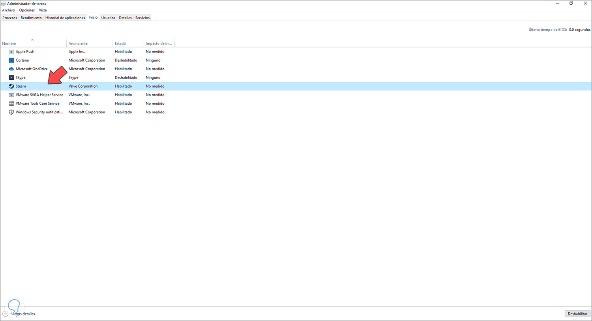Open the Archivo menu
The width and height of the screenshot is (592, 321).
pos(9,10)
